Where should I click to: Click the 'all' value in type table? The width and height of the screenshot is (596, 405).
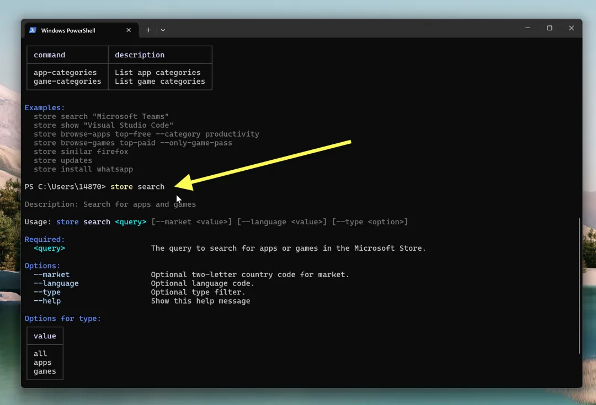click(40, 353)
